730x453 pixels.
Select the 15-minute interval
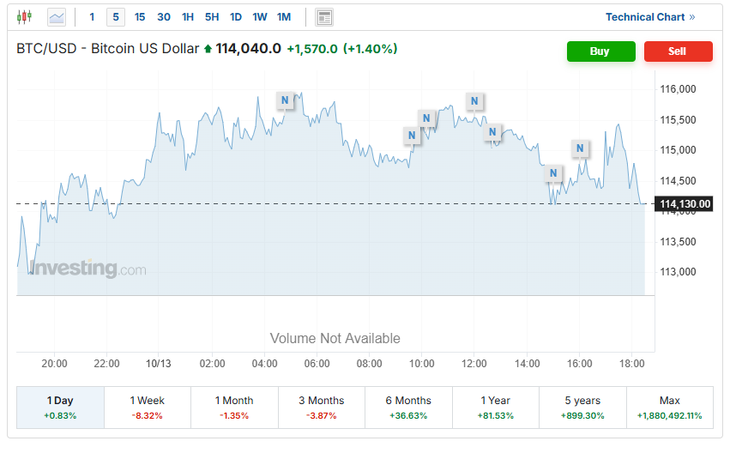[140, 17]
